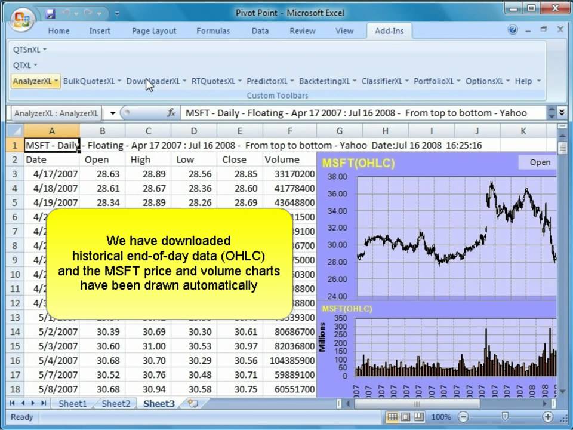
Task: Open the BacktestingXL dropdown menu
Action: click(x=328, y=81)
